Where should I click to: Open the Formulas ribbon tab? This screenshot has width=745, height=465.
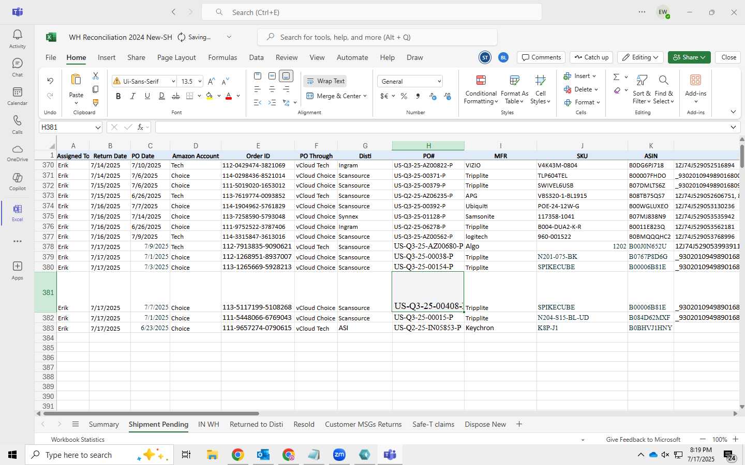222,57
